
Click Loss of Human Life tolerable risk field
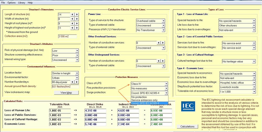click(x=60, y=111)
